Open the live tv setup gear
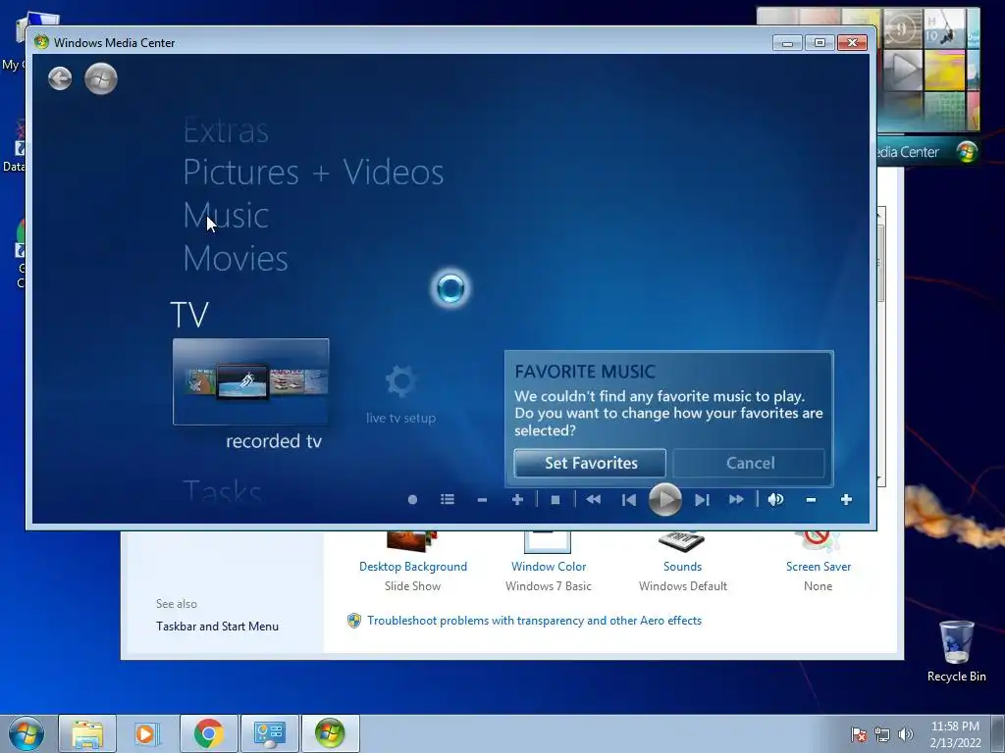The image size is (1005, 753). (x=401, y=394)
